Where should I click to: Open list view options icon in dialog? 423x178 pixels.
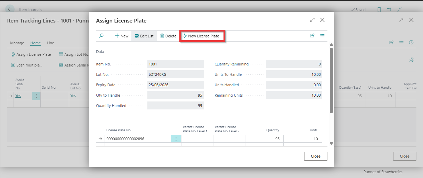pos(322,36)
